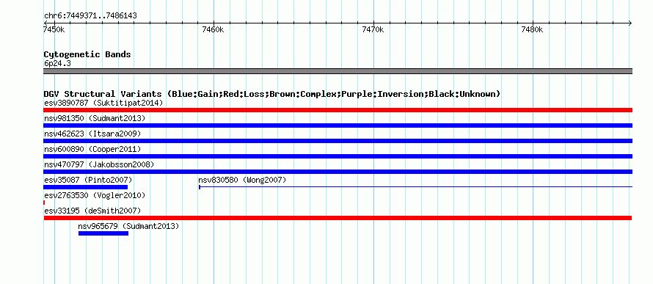Screen dimensions: 653x284
Task: Click the 6p24.3 band label
Action: click(x=57, y=64)
